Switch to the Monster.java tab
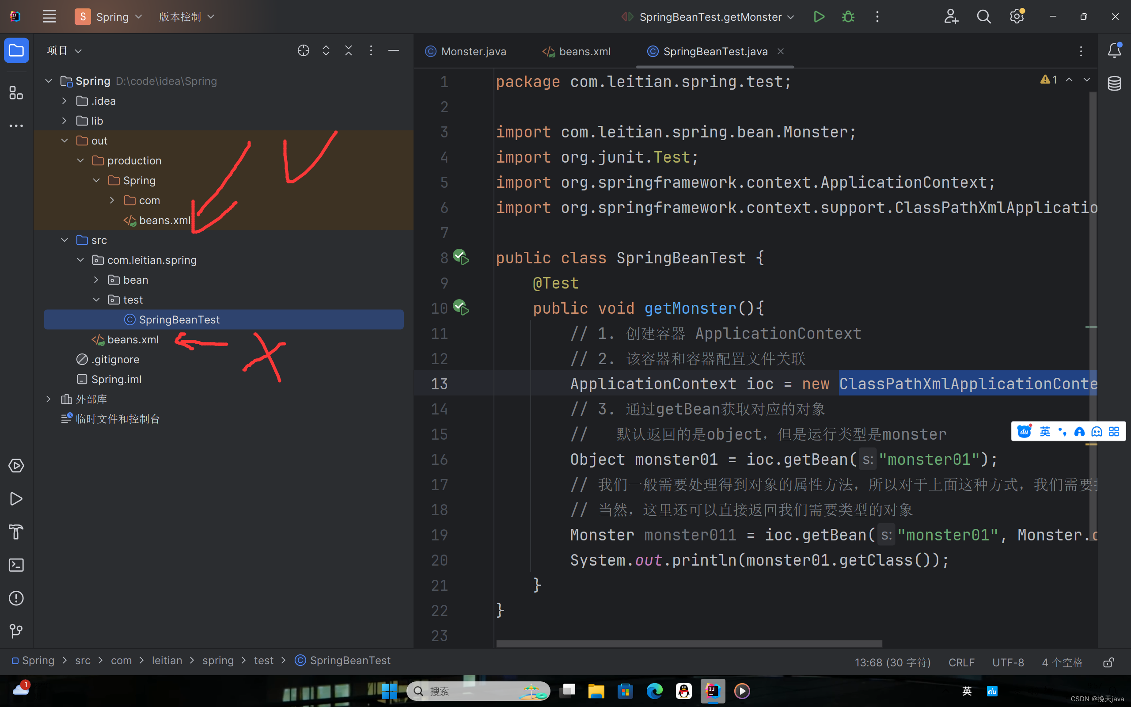 tap(473, 51)
